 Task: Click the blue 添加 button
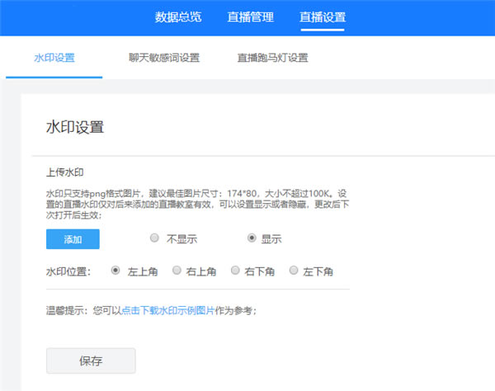pos(73,239)
